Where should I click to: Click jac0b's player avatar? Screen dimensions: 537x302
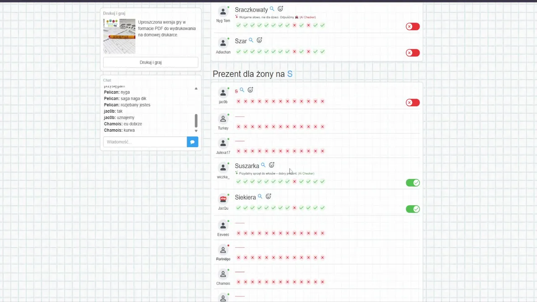click(x=223, y=92)
